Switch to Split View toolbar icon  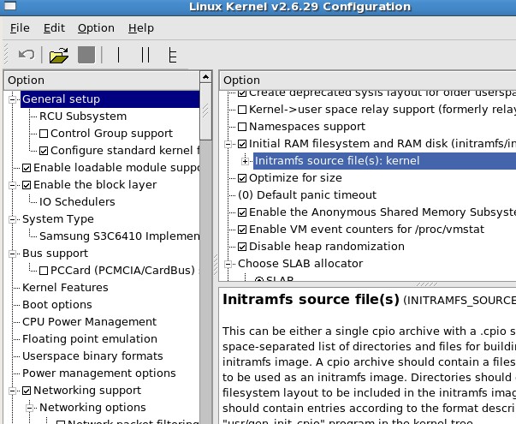[x=145, y=55]
